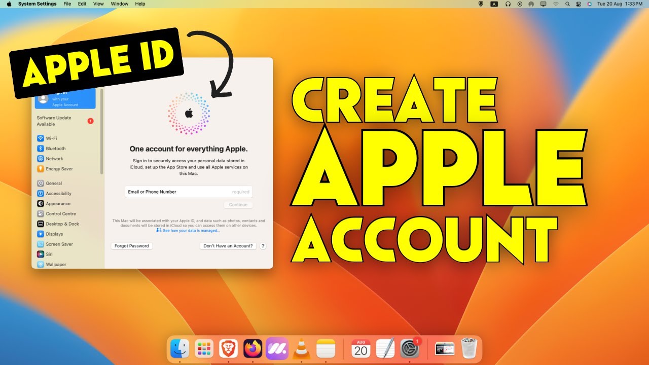The image size is (649, 365).
Task: Launch Firefox from the Dock
Action: (253, 349)
